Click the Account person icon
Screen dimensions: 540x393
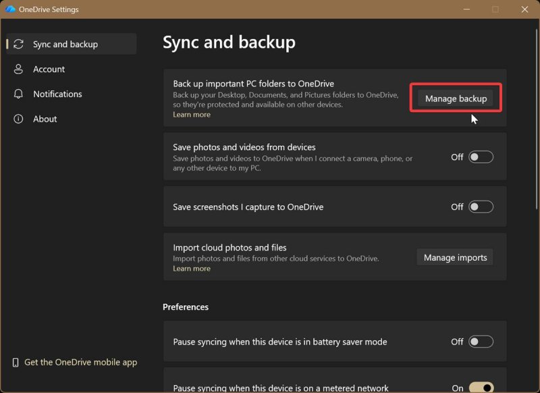pos(19,70)
